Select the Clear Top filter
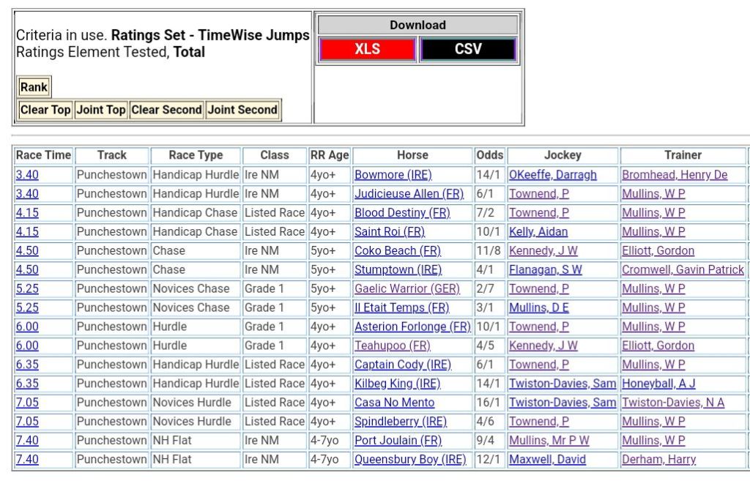This screenshot has width=750, height=486. pos(45,110)
